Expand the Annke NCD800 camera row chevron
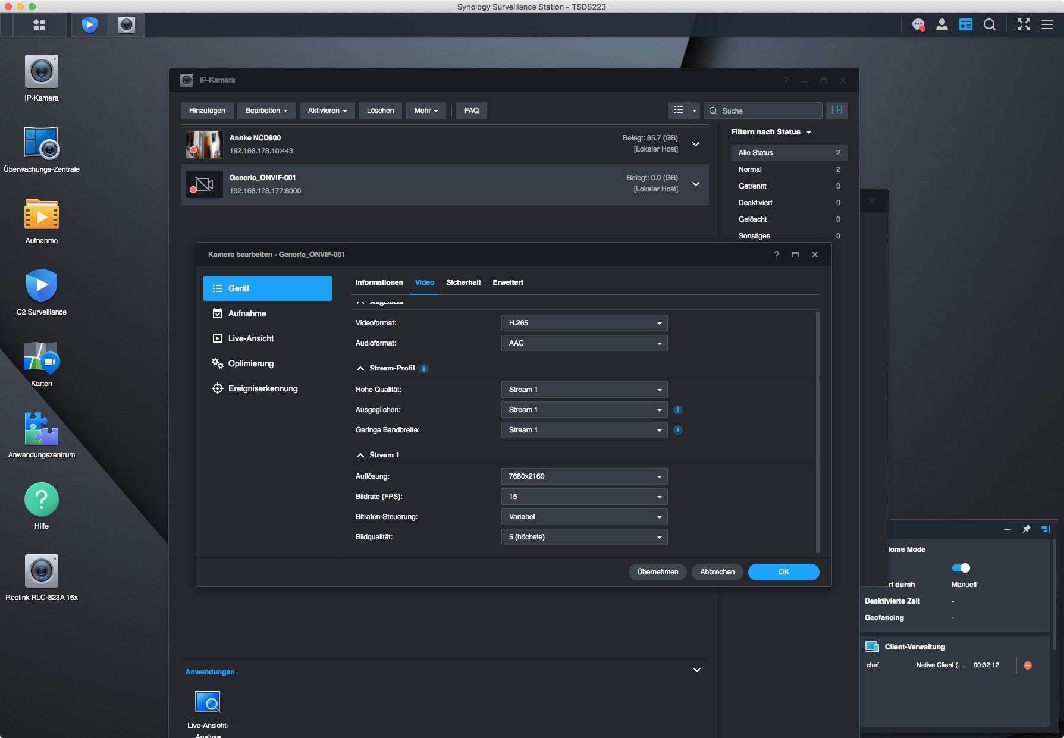The height and width of the screenshot is (738, 1064). [695, 145]
